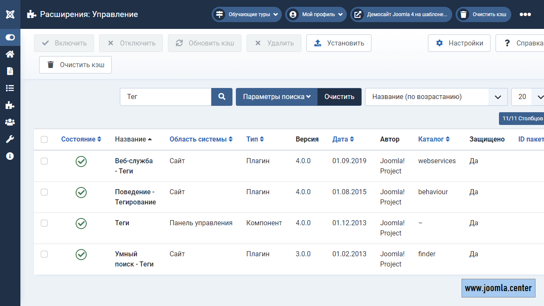Open the Home dashboard sidebar icon
The width and height of the screenshot is (544, 306).
[x=10, y=54]
